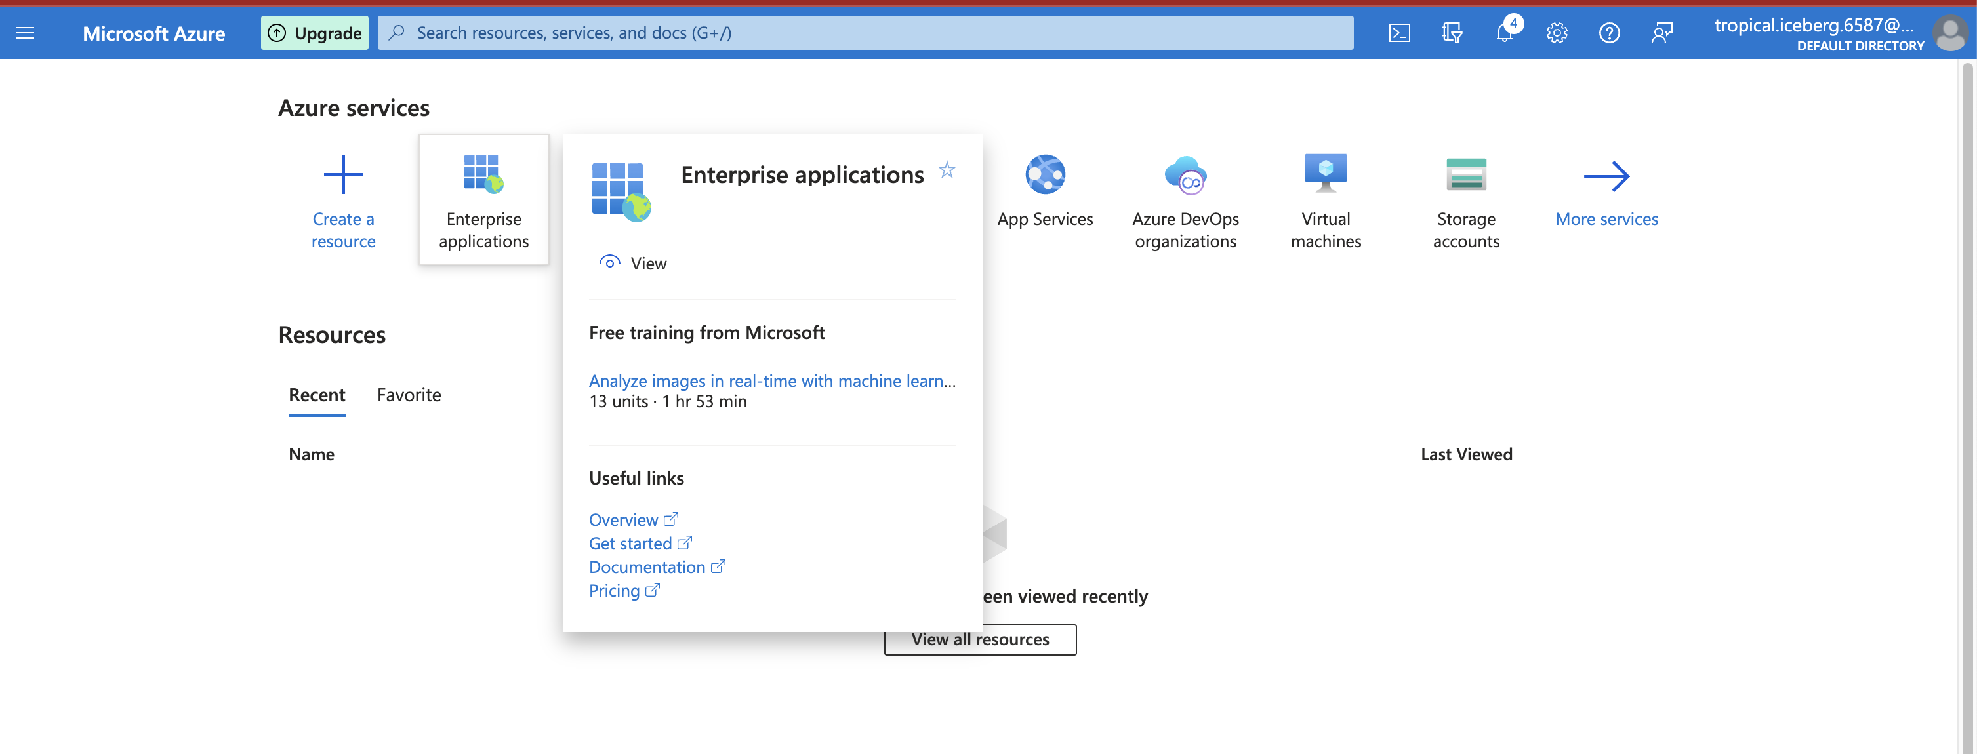Open the Feedback icon
The height and width of the screenshot is (754, 1977).
1661,33
